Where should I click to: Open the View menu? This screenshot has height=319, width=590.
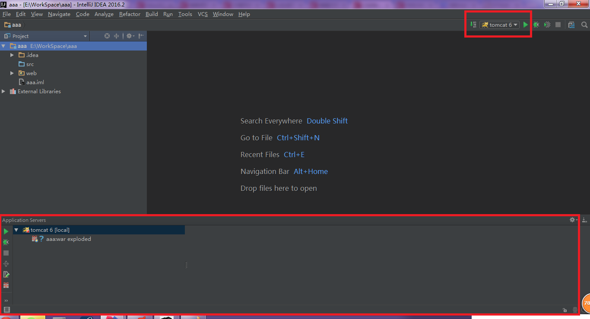coord(37,14)
